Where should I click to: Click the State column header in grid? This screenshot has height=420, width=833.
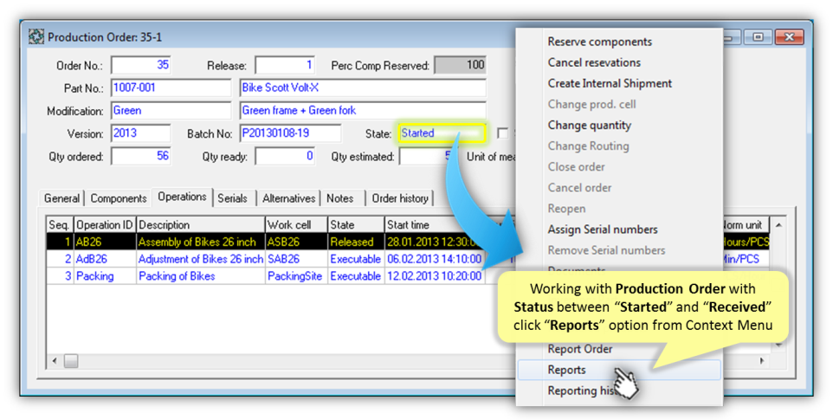tap(356, 224)
